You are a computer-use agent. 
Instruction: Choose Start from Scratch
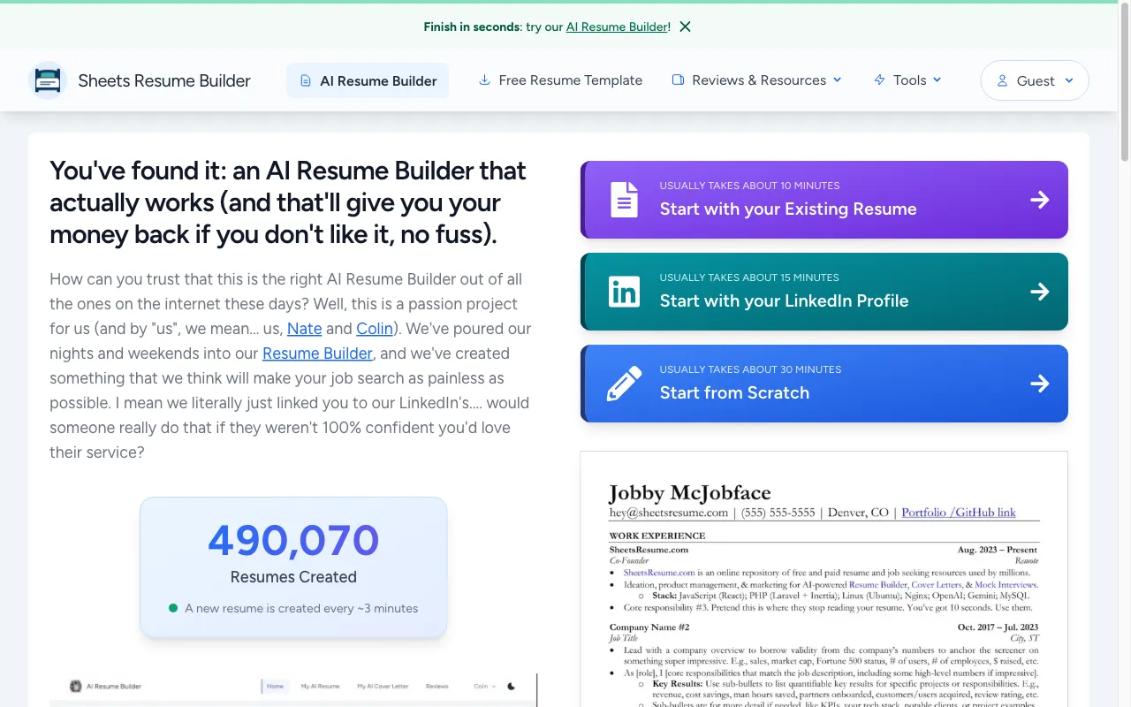[824, 384]
